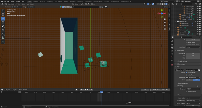Switch to the Geometry Nodes workspace tab
Image resolution: width=202 pixels, height=108 pixels.
[x=98, y=2]
